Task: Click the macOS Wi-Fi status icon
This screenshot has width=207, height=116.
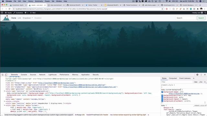Action: 167,1
